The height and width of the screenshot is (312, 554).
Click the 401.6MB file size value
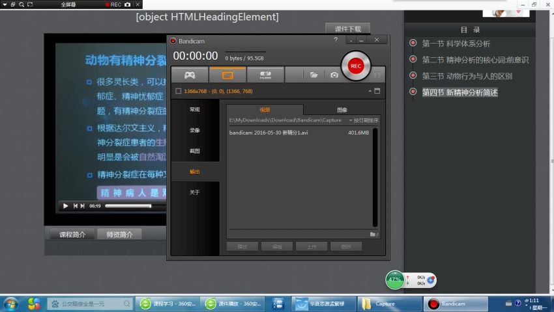(x=358, y=133)
